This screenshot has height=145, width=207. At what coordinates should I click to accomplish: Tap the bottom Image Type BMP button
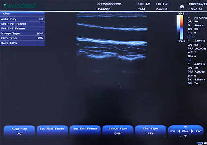[118, 131]
